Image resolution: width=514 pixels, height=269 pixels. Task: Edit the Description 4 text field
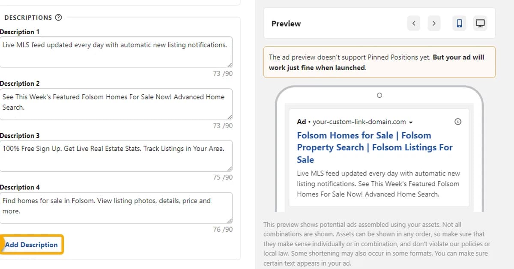click(x=116, y=208)
